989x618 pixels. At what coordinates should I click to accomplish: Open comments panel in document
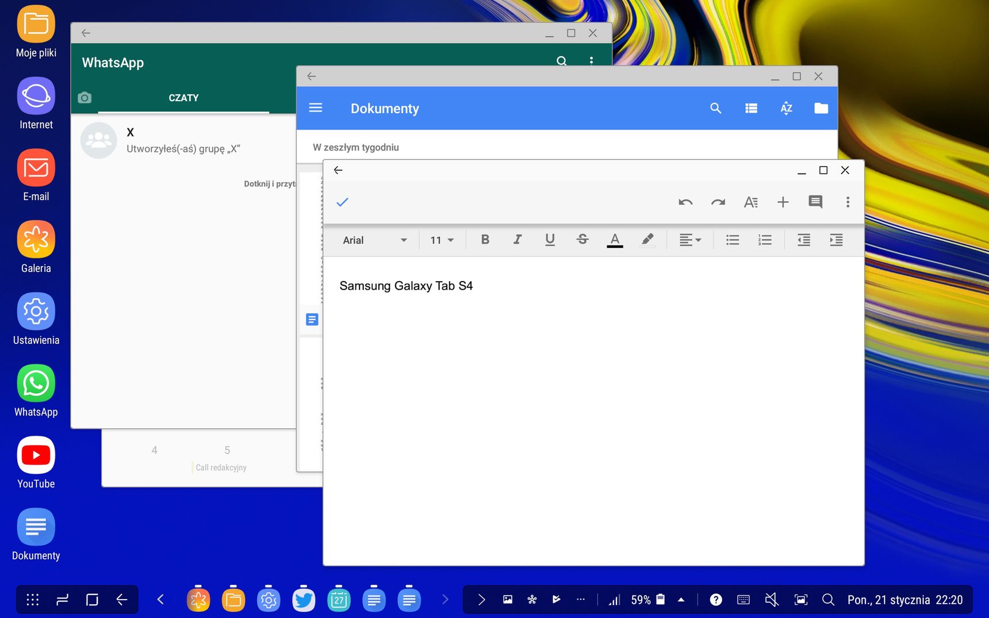tap(815, 202)
